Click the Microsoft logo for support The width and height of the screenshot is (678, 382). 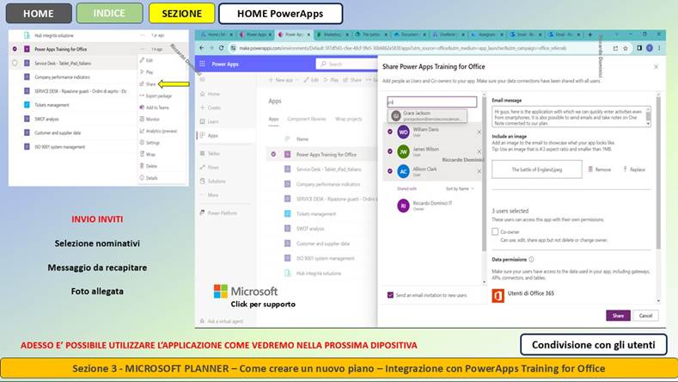pos(246,292)
